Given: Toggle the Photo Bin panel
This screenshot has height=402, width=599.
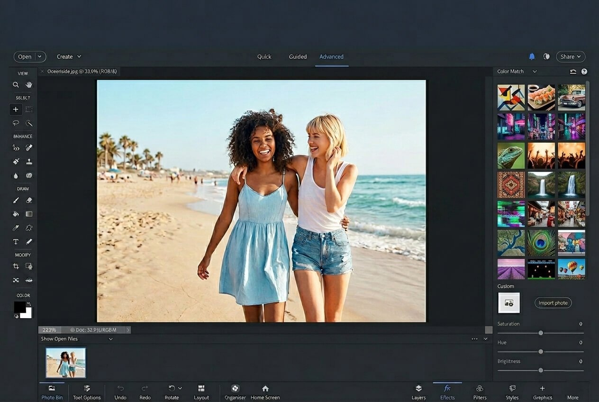Looking at the screenshot, I should [x=52, y=393].
